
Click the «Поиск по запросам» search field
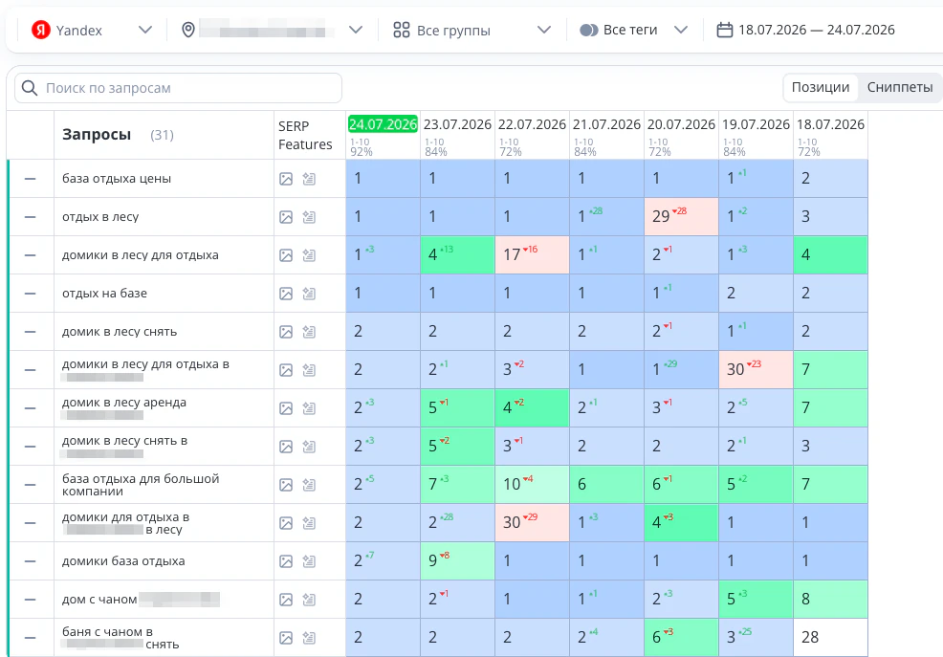178,88
